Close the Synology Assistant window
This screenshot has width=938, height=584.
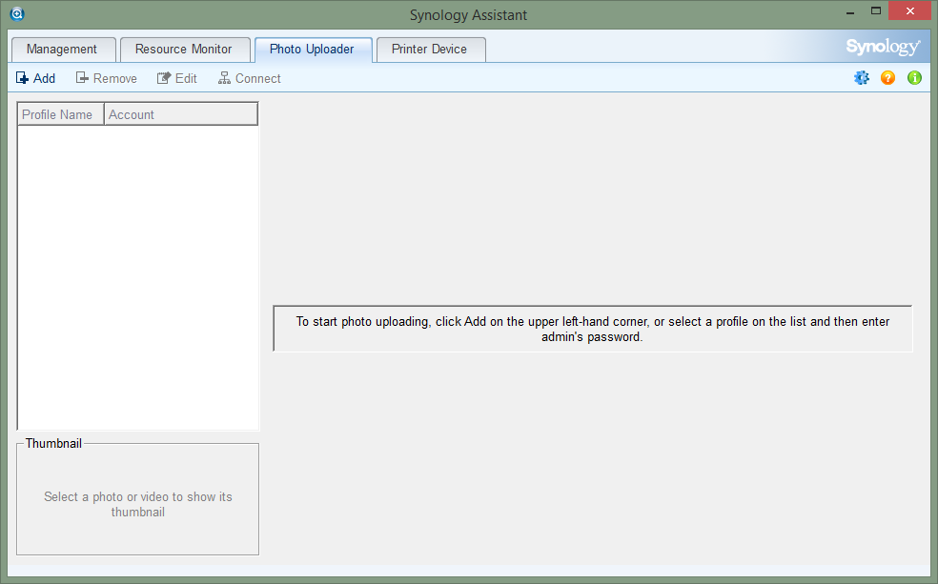pos(910,11)
